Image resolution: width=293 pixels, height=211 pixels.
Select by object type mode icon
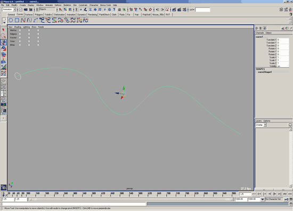(65, 10)
